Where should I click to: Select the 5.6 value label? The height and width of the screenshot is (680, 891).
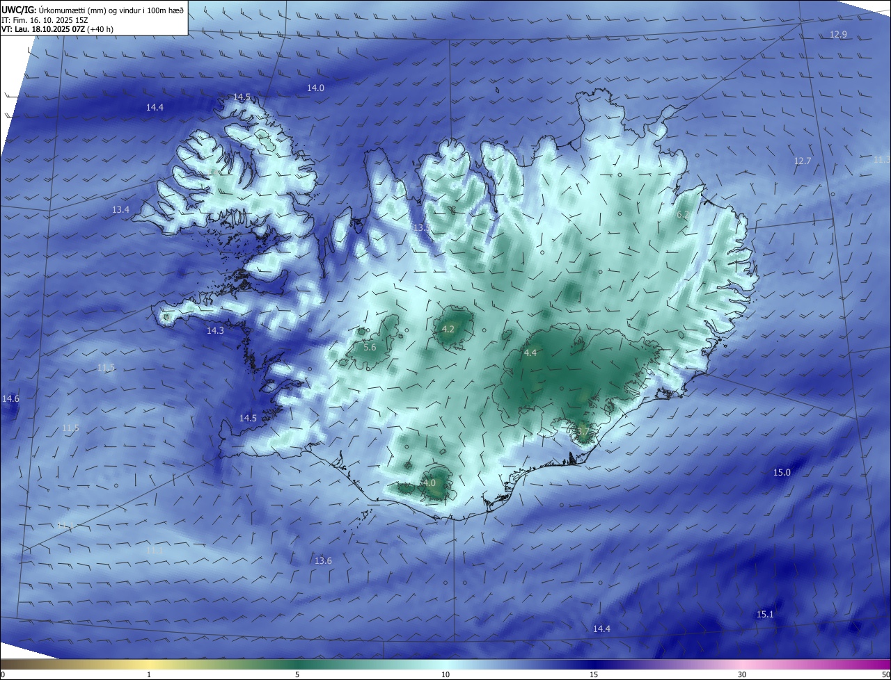tap(370, 347)
